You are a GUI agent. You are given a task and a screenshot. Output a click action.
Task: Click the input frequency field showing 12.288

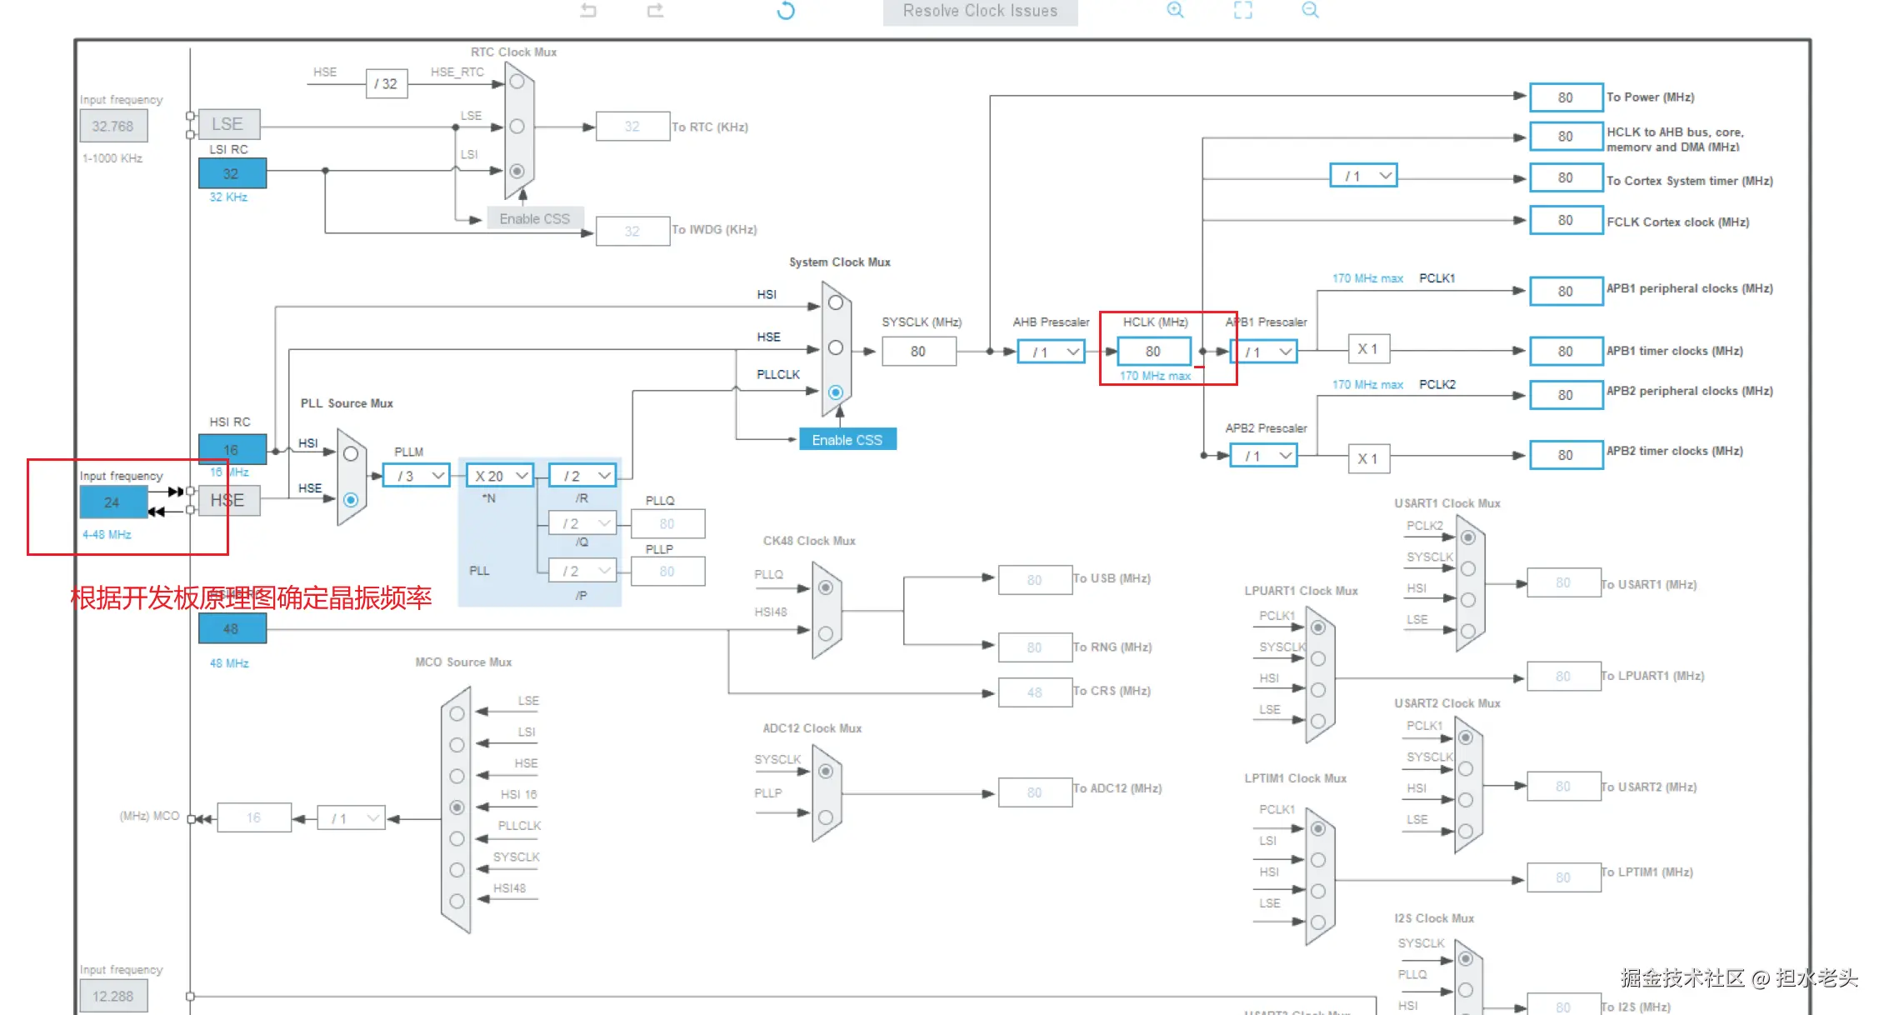point(113,996)
